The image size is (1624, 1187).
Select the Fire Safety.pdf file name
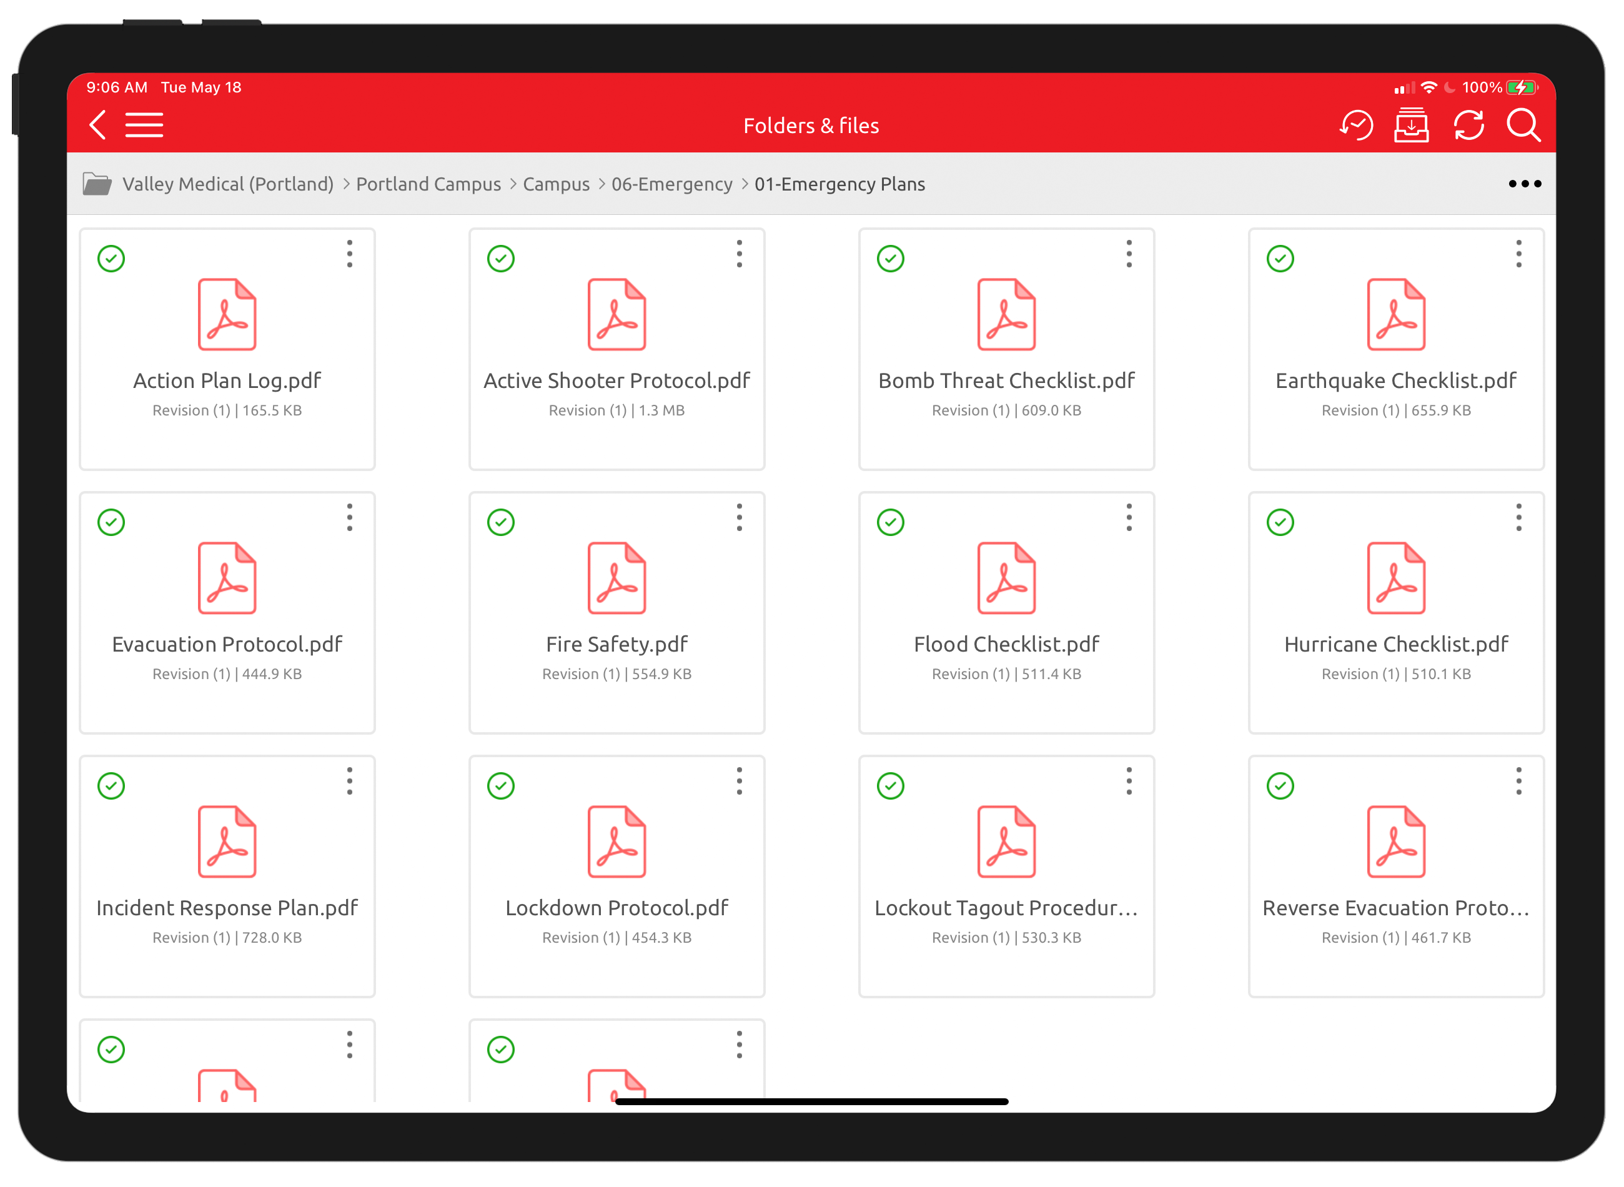(x=617, y=645)
